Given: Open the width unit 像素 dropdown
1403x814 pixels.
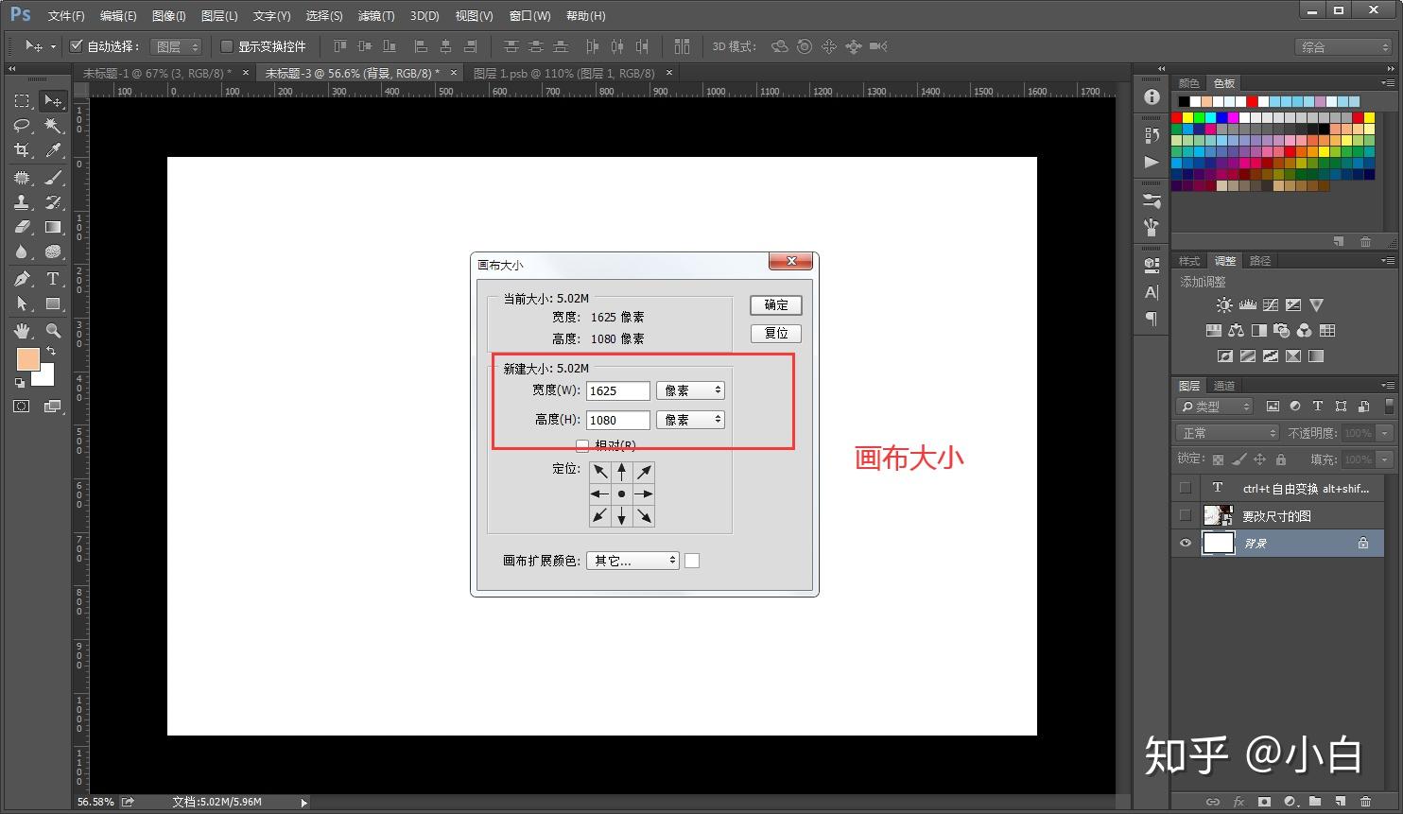Looking at the screenshot, I should coord(690,390).
